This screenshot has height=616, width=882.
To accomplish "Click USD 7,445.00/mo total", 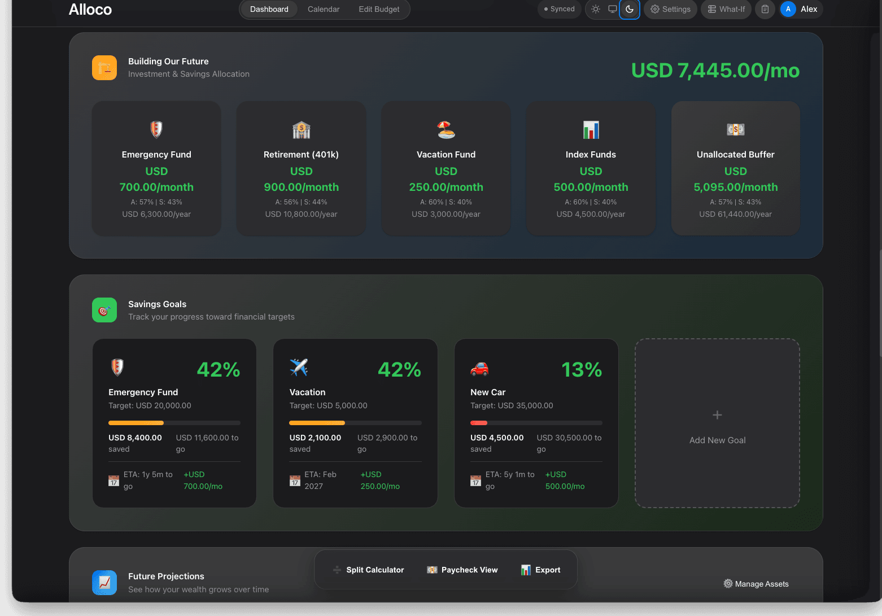I will [715, 71].
